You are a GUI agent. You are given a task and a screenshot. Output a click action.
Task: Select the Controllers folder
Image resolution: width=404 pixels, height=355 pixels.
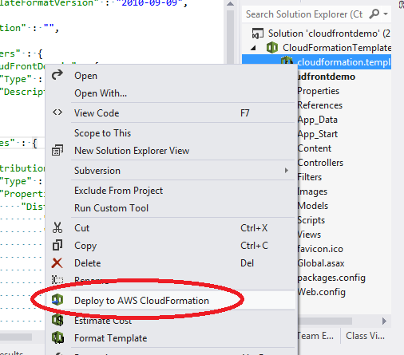tap(320, 163)
